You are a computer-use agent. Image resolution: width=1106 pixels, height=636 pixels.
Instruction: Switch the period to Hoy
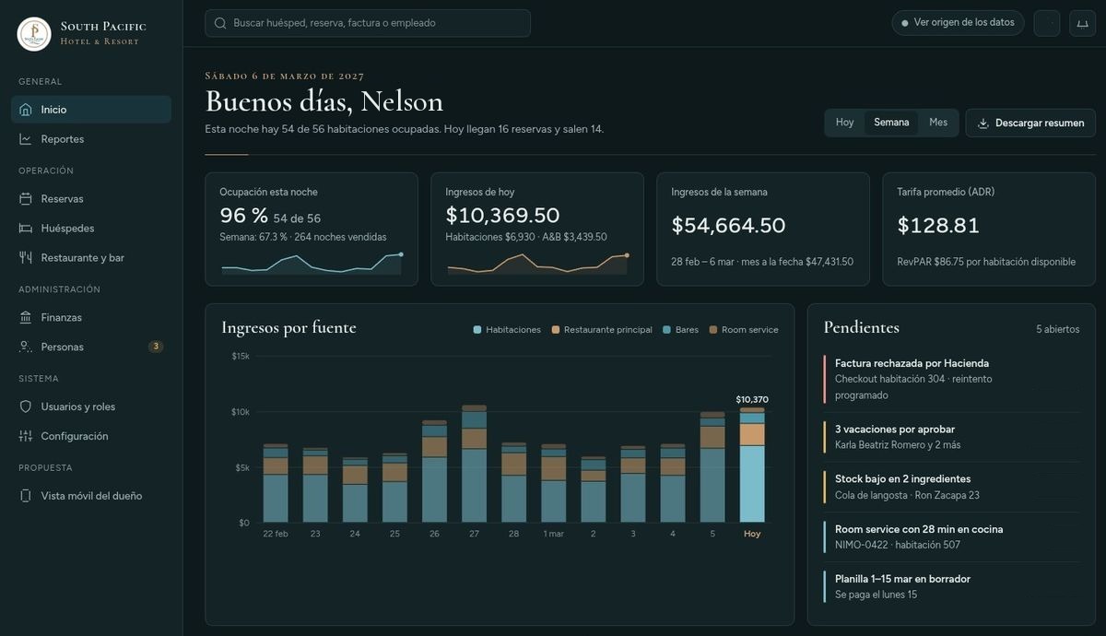845,123
